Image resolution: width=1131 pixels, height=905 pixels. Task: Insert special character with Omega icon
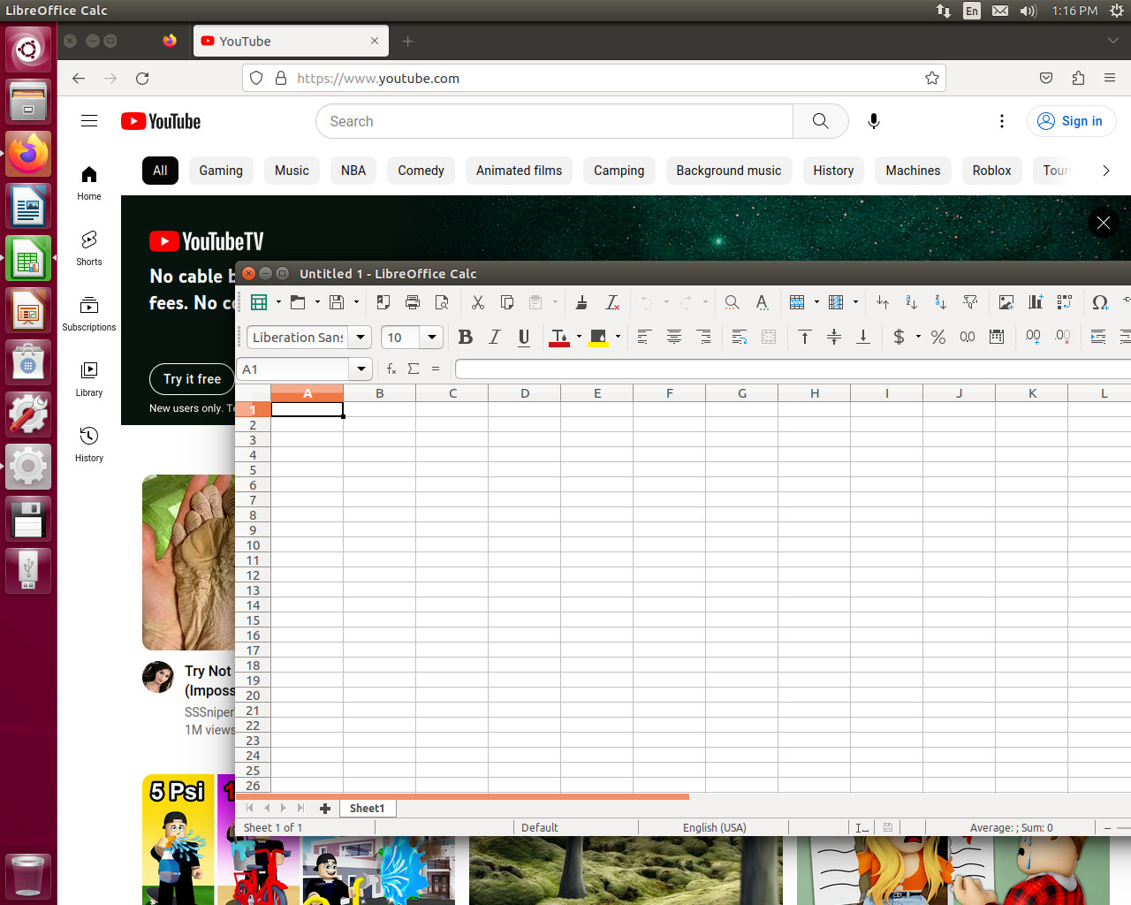[x=1100, y=302]
